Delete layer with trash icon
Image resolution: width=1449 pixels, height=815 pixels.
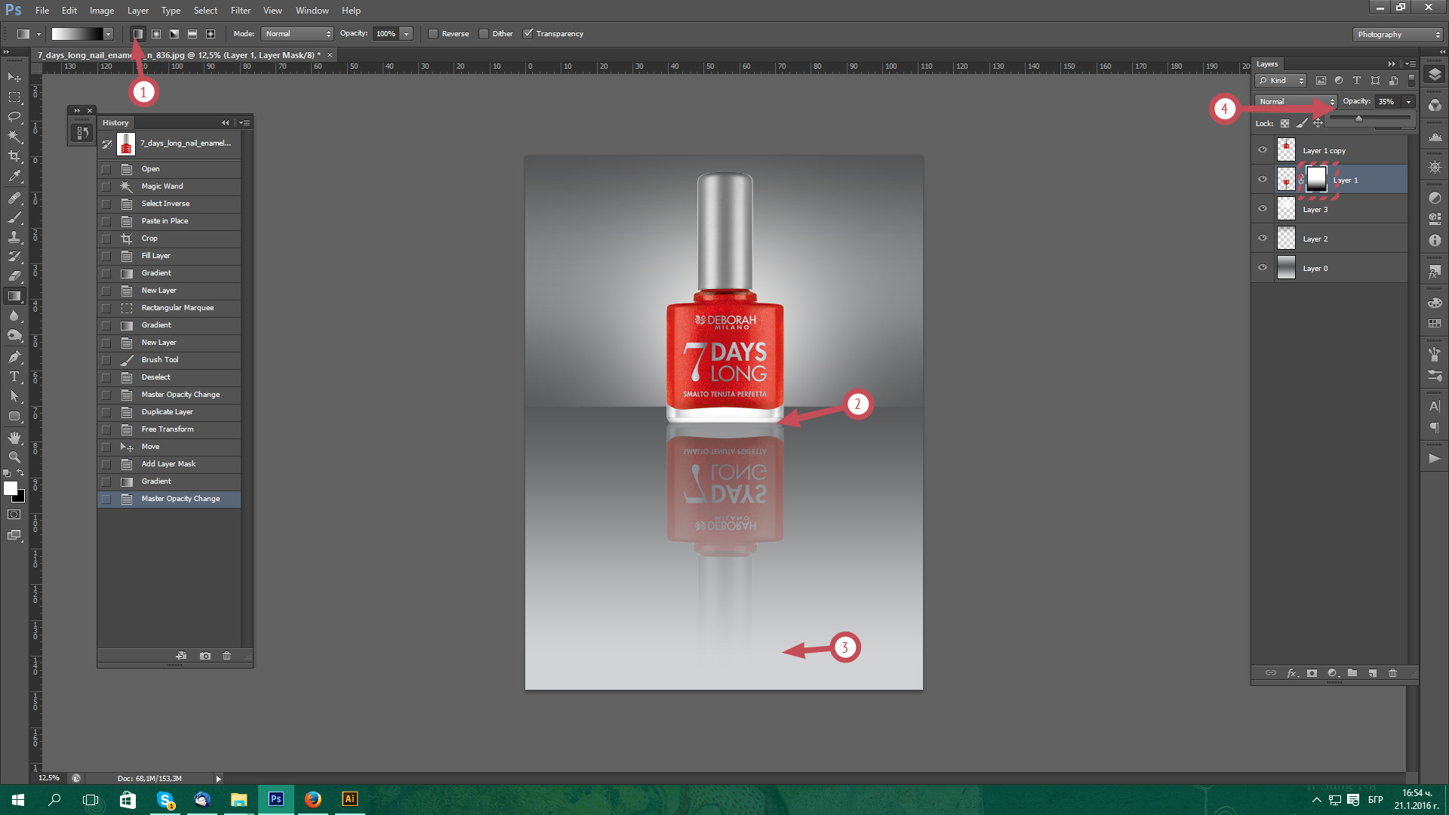tap(1393, 673)
